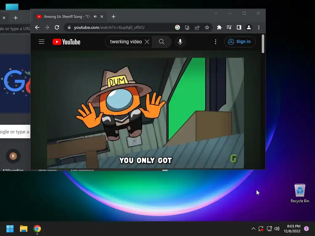Click the Google search box behind
The width and height of the screenshot is (315, 236).
click(x=15, y=132)
